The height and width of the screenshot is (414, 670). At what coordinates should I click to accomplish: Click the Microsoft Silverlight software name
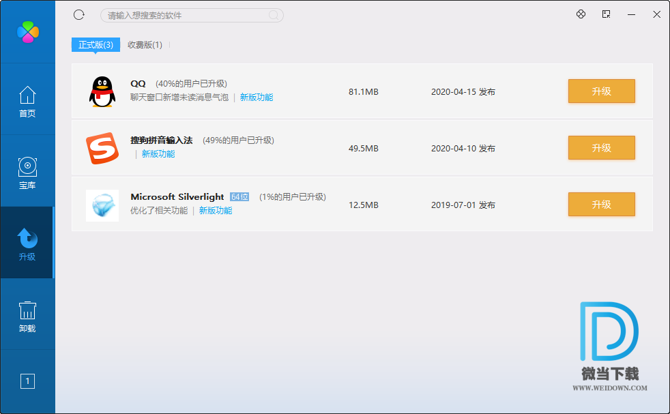(x=177, y=197)
